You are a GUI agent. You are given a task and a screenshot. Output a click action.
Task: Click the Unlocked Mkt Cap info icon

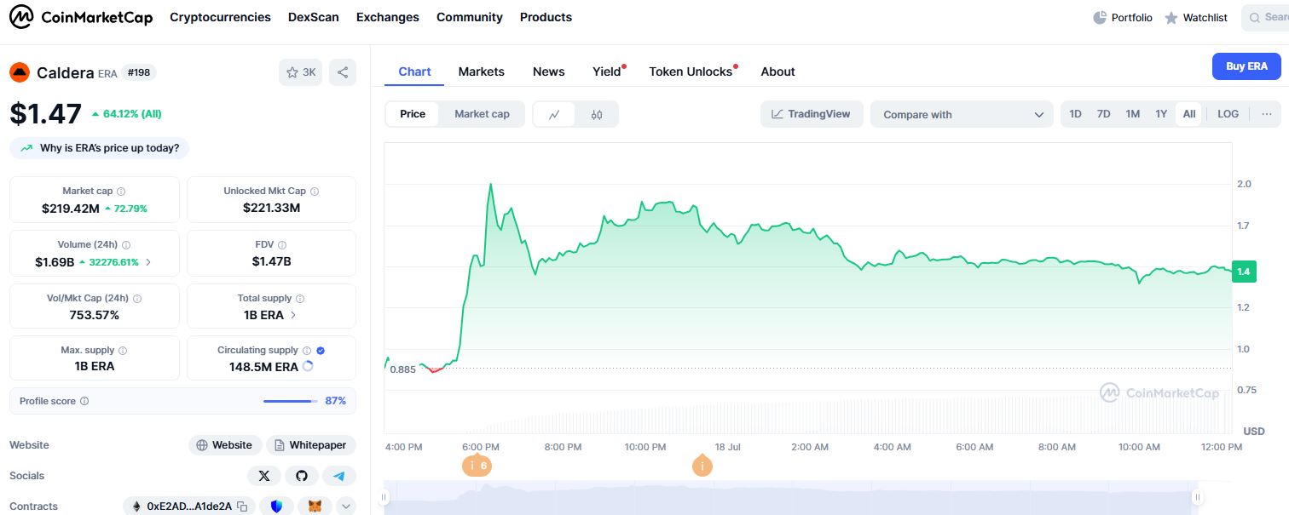click(x=315, y=192)
